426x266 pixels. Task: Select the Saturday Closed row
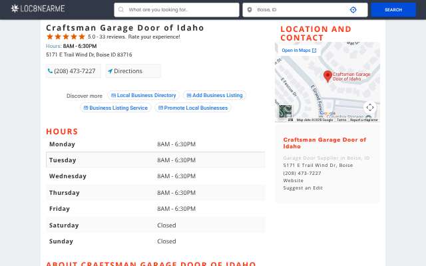pyautogui.click(x=155, y=225)
